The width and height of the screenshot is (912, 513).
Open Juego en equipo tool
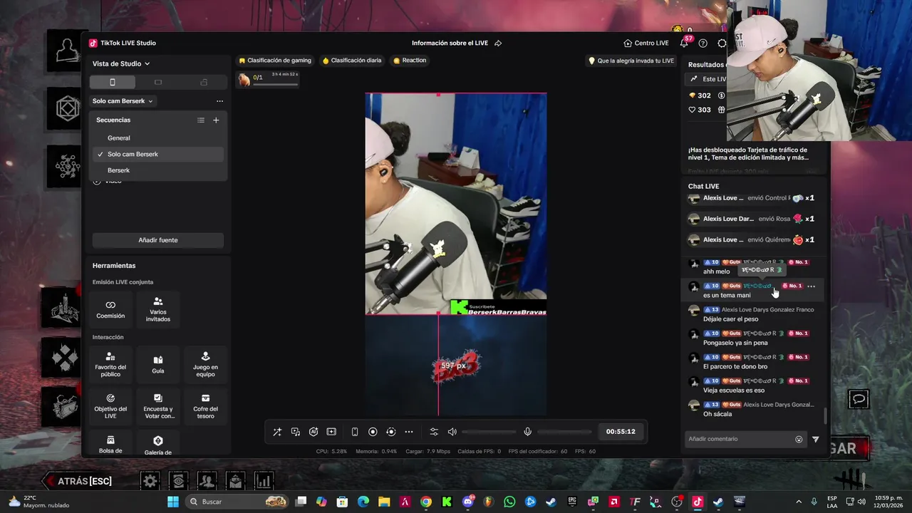tap(205, 364)
